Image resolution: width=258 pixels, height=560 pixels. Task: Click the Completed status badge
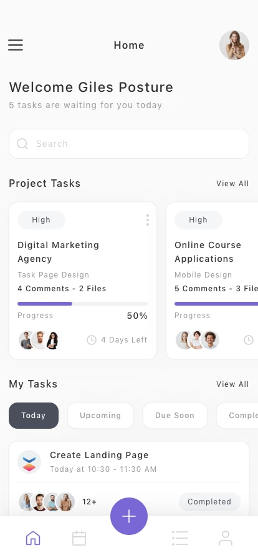point(209,501)
